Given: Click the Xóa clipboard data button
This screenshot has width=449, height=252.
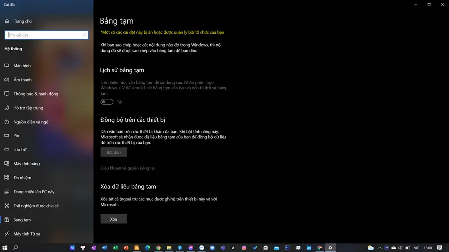Looking at the screenshot, I should [114, 219].
